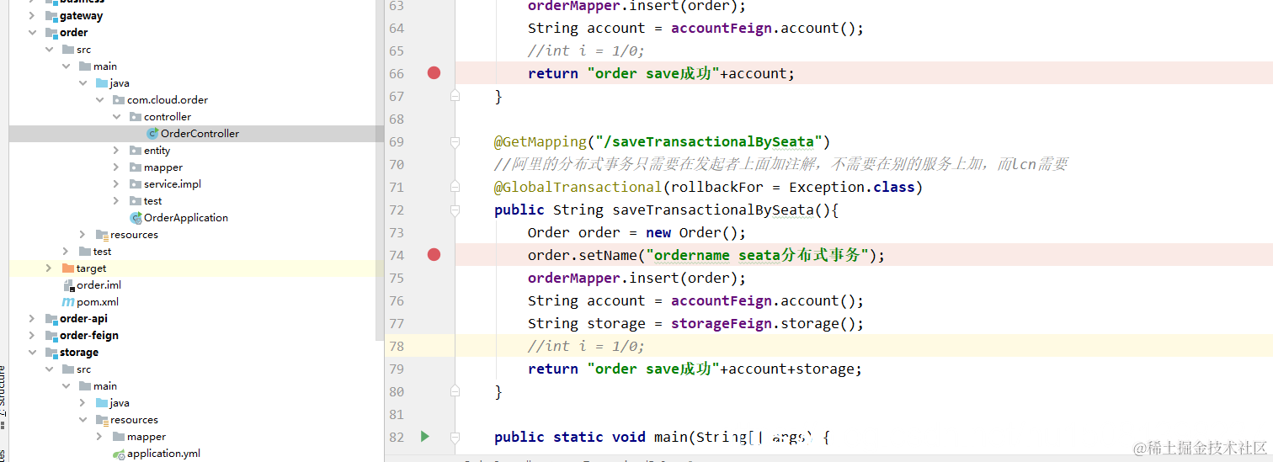Click the entity package folder icon

pos(136,150)
